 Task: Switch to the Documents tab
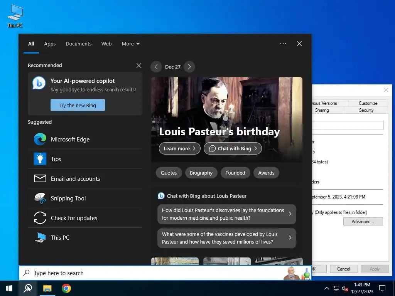78,44
